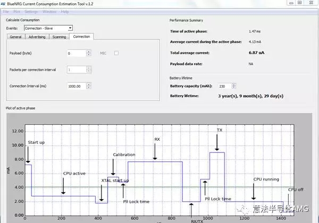319x223 pixels.
Task: Click the Time of active phase value 1.47 ms
Action: [x=255, y=31]
